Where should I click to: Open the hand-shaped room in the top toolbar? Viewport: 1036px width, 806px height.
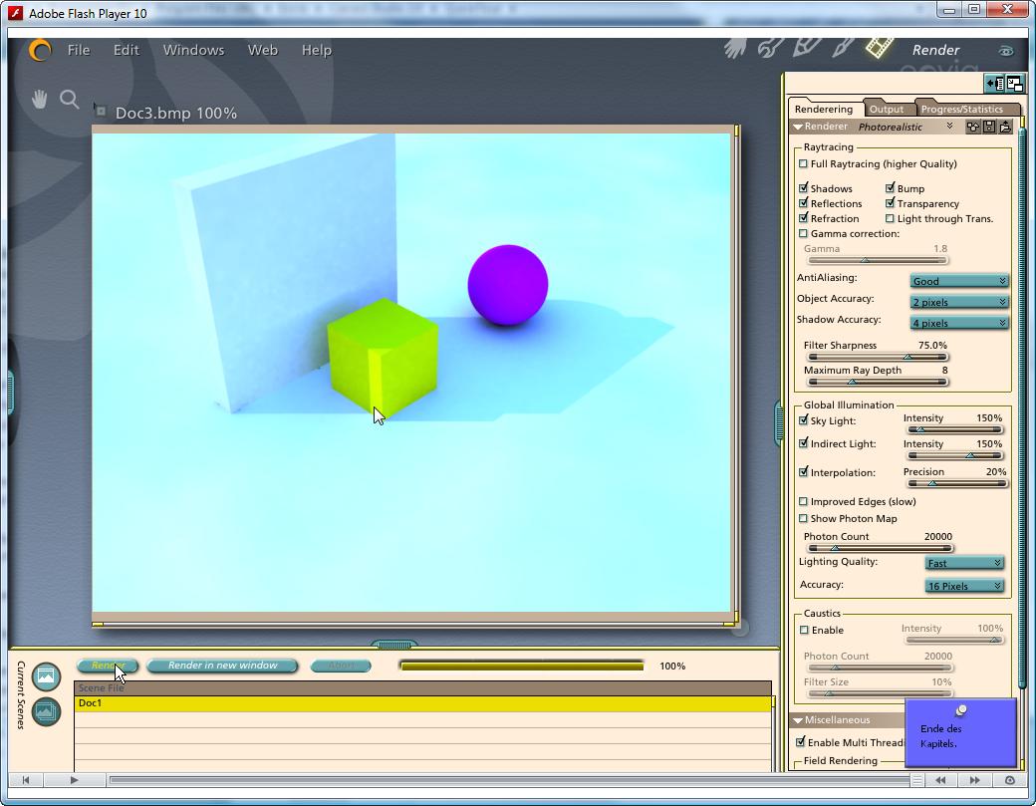(735, 48)
